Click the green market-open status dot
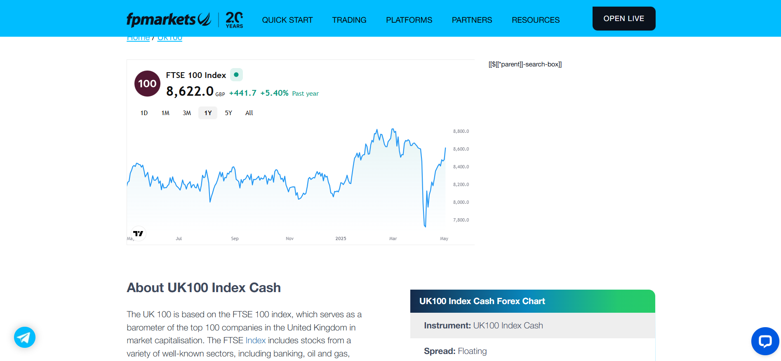This screenshot has width=781, height=361. (236, 75)
